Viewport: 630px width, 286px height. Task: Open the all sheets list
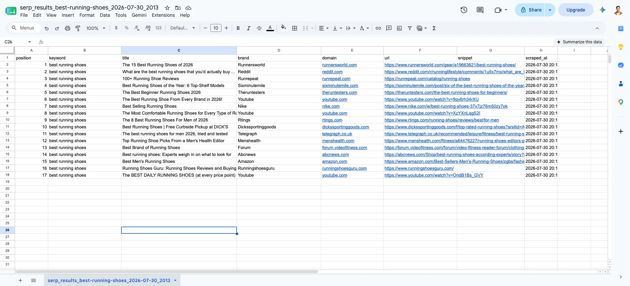[33, 280]
